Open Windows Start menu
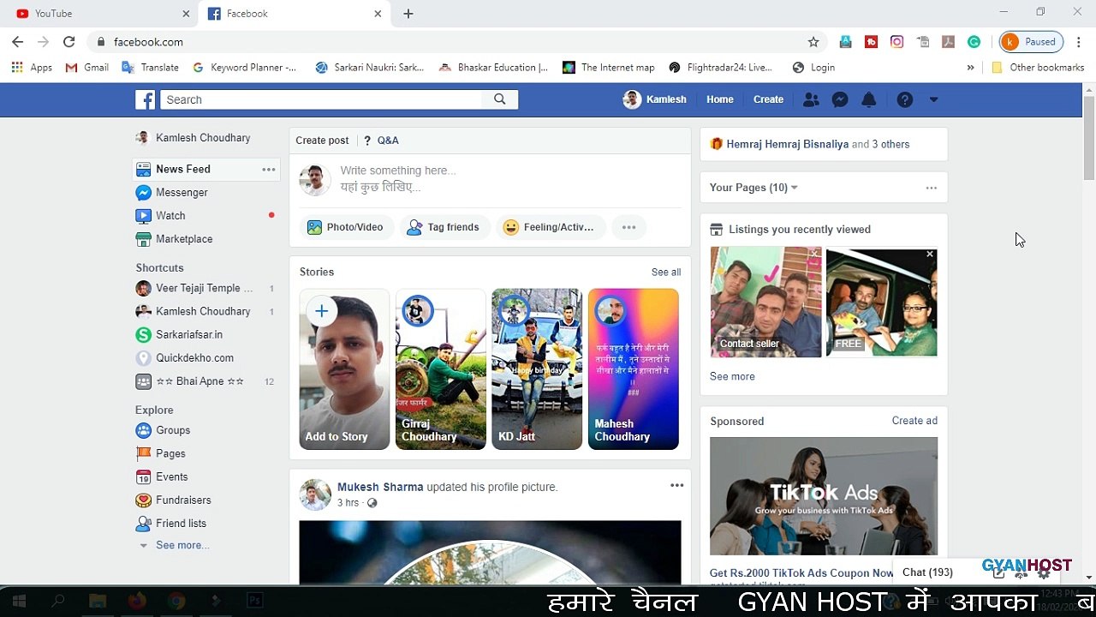The width and height of the screenshot is (1096, 617). (19, 601)
